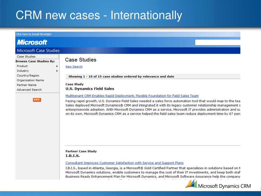
Task: Click the Microsoft Dynamics CRM logo
Action: [218, 185]
